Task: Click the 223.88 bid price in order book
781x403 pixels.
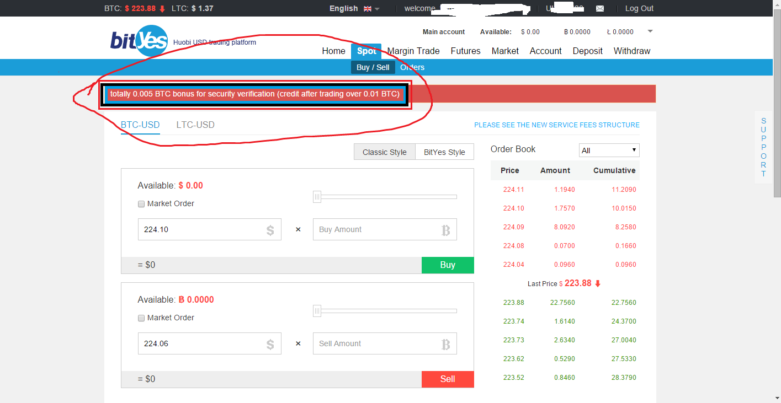Action: click(x=513, y=303)
